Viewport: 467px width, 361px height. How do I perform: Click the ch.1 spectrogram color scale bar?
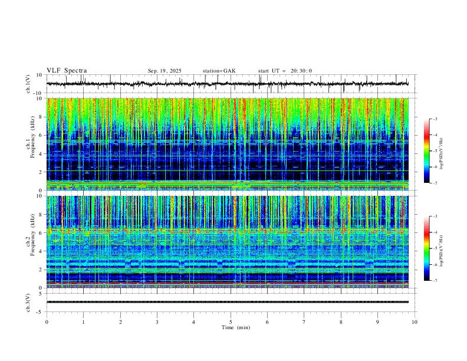coord(427,151)
